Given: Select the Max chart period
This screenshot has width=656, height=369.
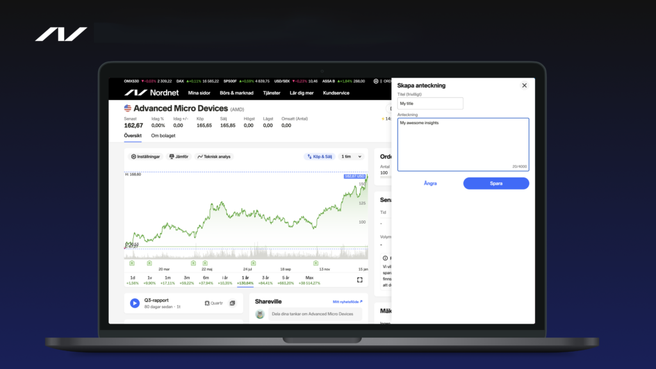Looking at the screenshot, I should (x=309, y=281).
